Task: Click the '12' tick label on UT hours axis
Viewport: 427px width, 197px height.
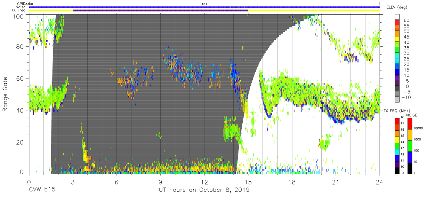Action: coord(204,182)
